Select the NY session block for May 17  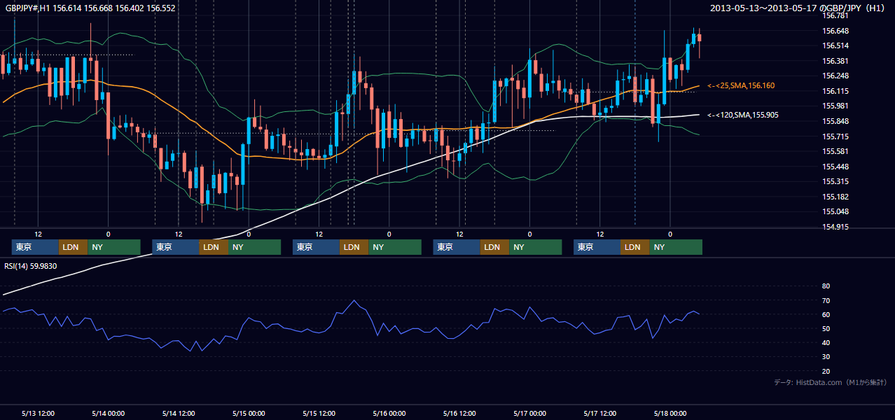point(676,247)
